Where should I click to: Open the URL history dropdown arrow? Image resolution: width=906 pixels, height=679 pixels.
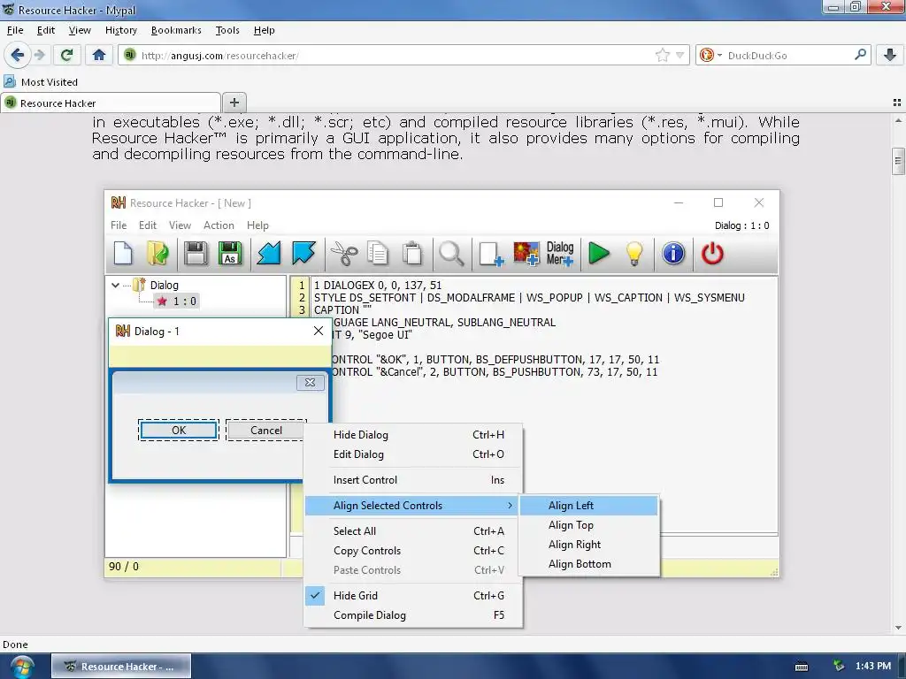[680, 56]
